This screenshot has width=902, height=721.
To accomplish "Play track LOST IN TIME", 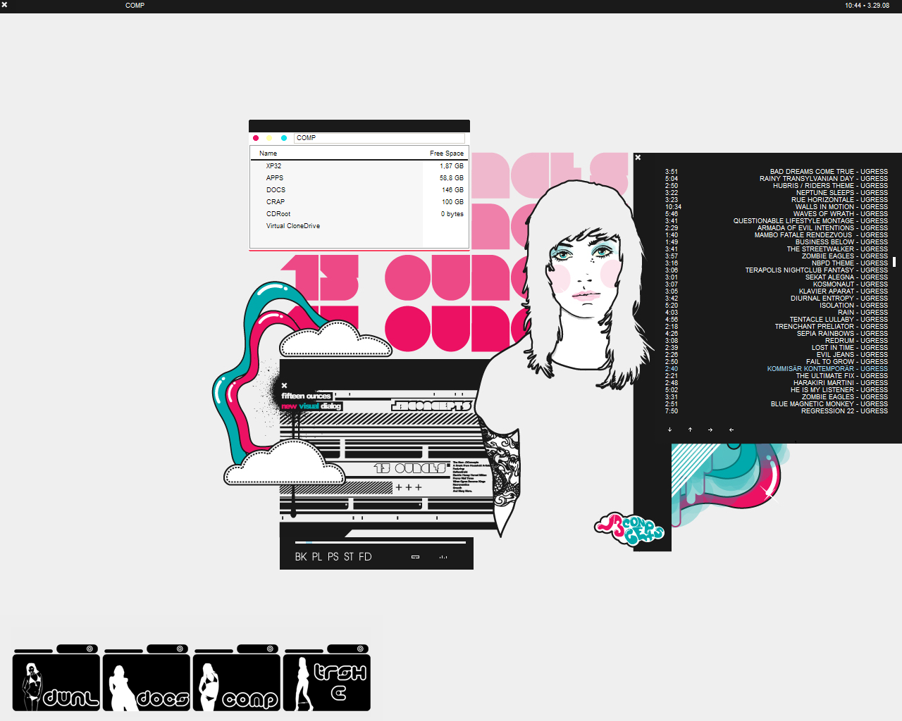I will [849, 348].
